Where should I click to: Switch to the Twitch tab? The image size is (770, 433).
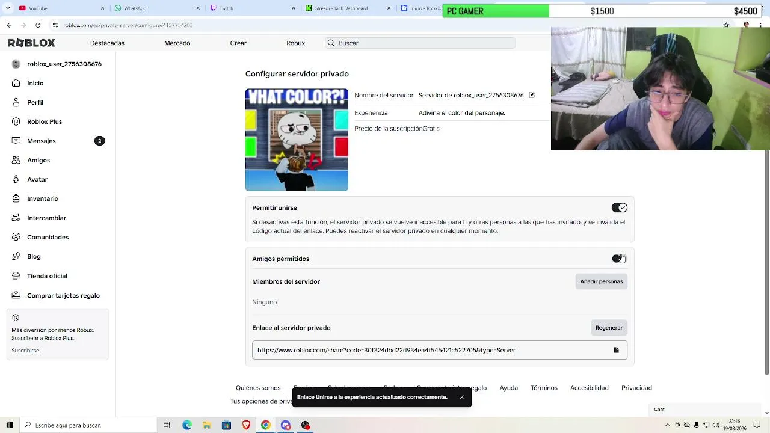[253, 8]
